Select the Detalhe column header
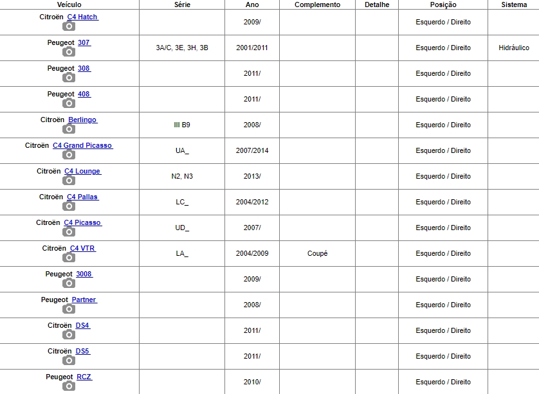Image resolution: width=539 pixels, height=394 pixels. [377, 4]
